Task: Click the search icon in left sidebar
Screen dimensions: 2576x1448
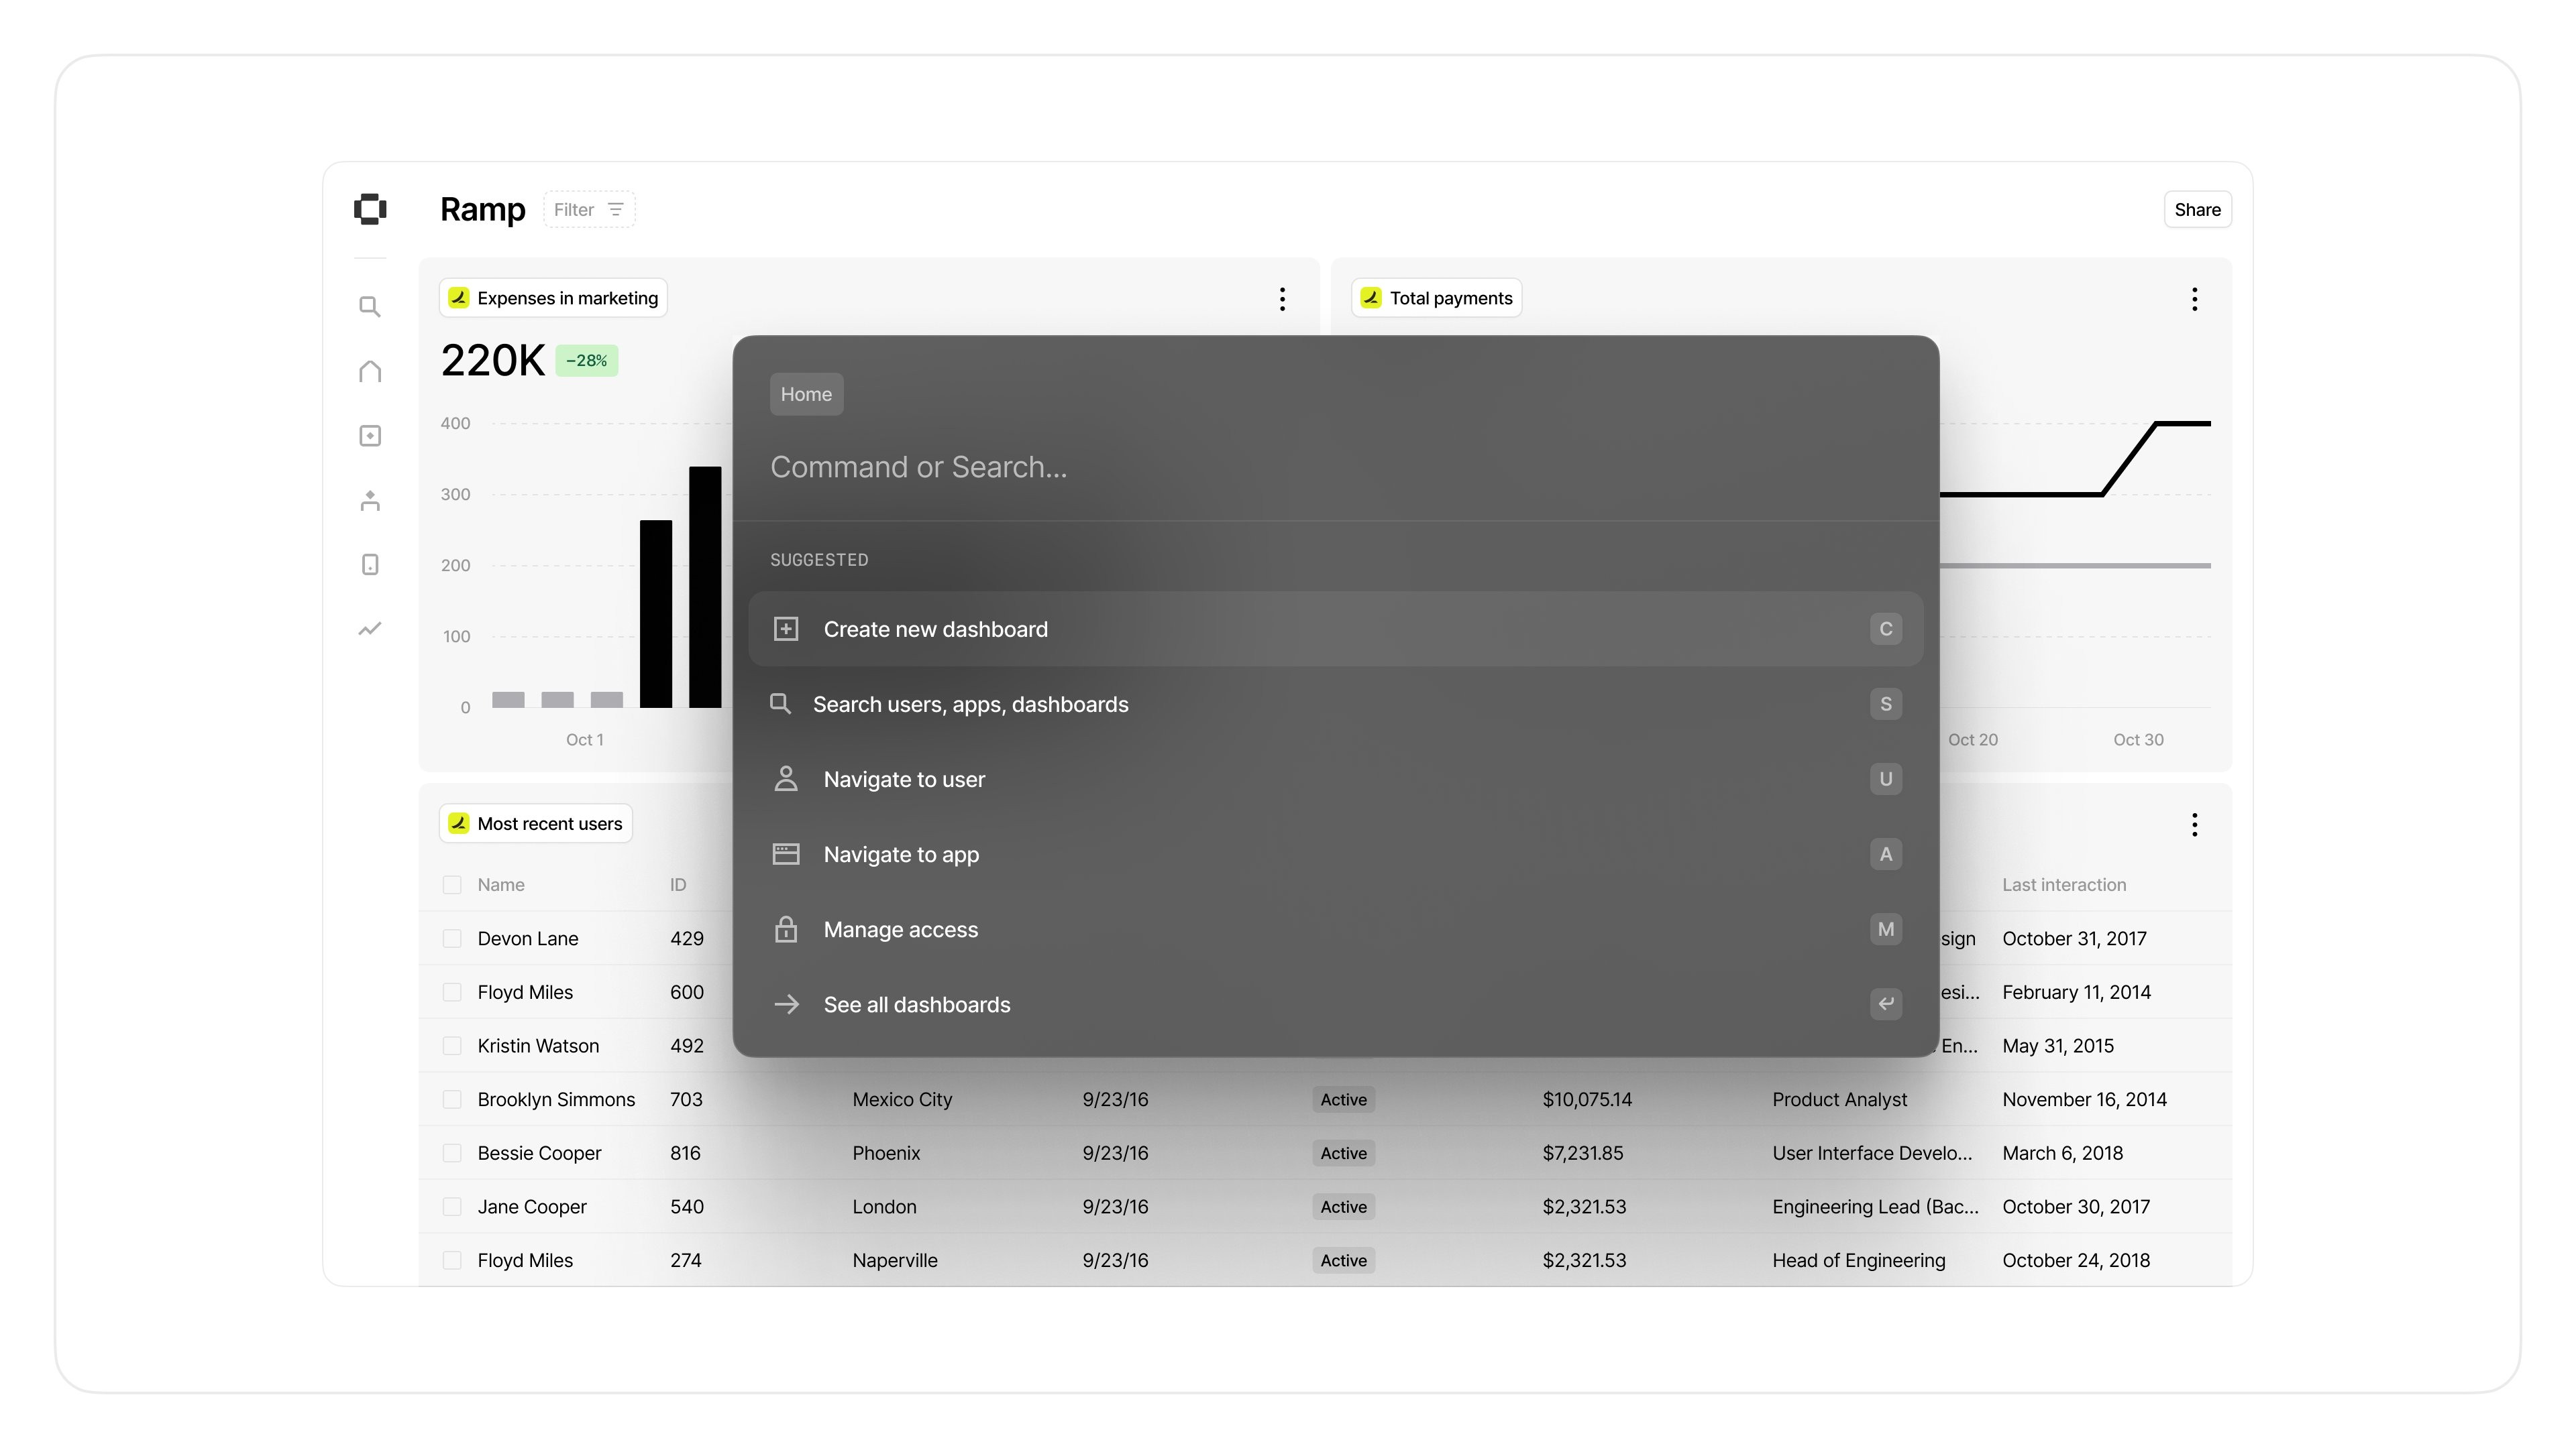Action: pos(370,307)
